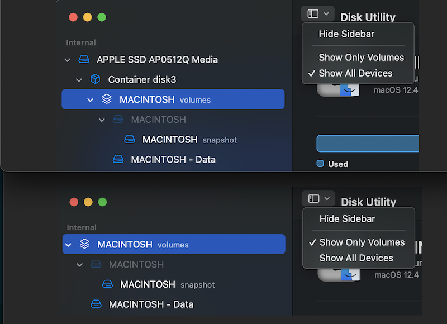Click the blue disk usage bar
Image resolution: width=447 pixels, height=324 pixels.
click(368, 144)
